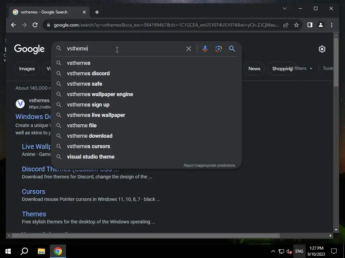
Task: Click the share page icon in address bar
Action: click(x=286, y=25)
